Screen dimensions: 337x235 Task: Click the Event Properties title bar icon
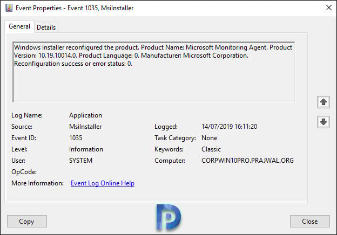[x=9, y=8]
